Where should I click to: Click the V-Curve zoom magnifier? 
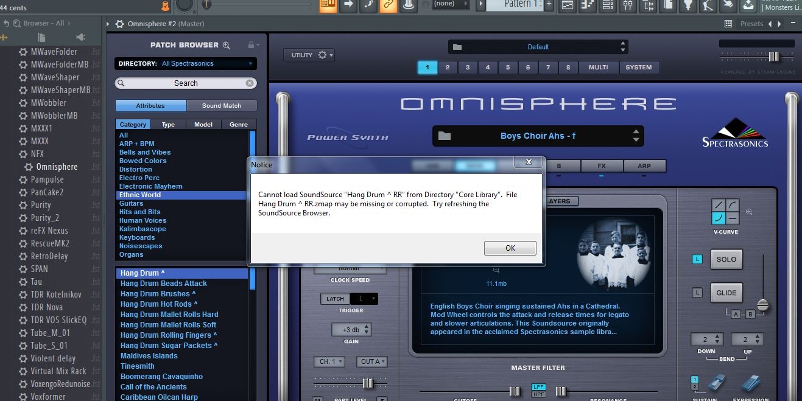click(749, 212)
